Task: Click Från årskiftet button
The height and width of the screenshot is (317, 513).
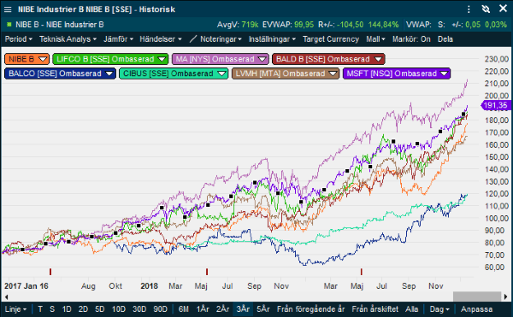Action: coord(375,309)
